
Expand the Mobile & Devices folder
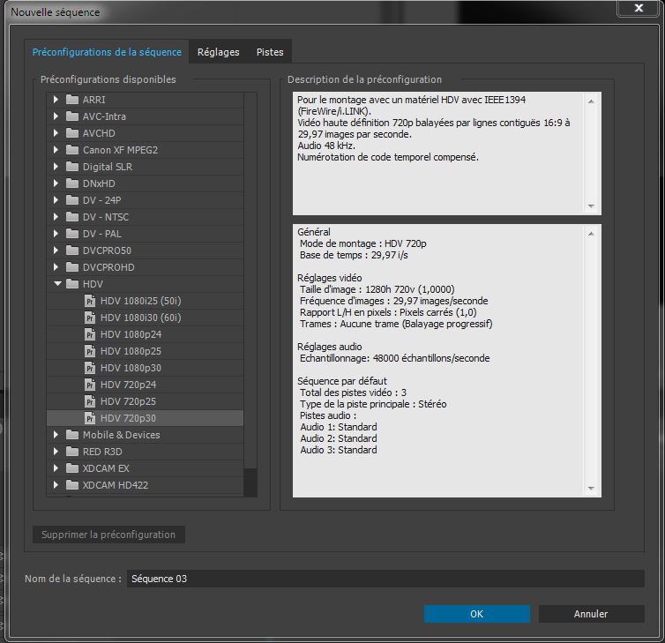coord(56,434)
